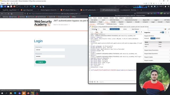The image size is (170, 95).
Task: Open the Proxy Options sub-tab
Action: [x=121, y=24]
